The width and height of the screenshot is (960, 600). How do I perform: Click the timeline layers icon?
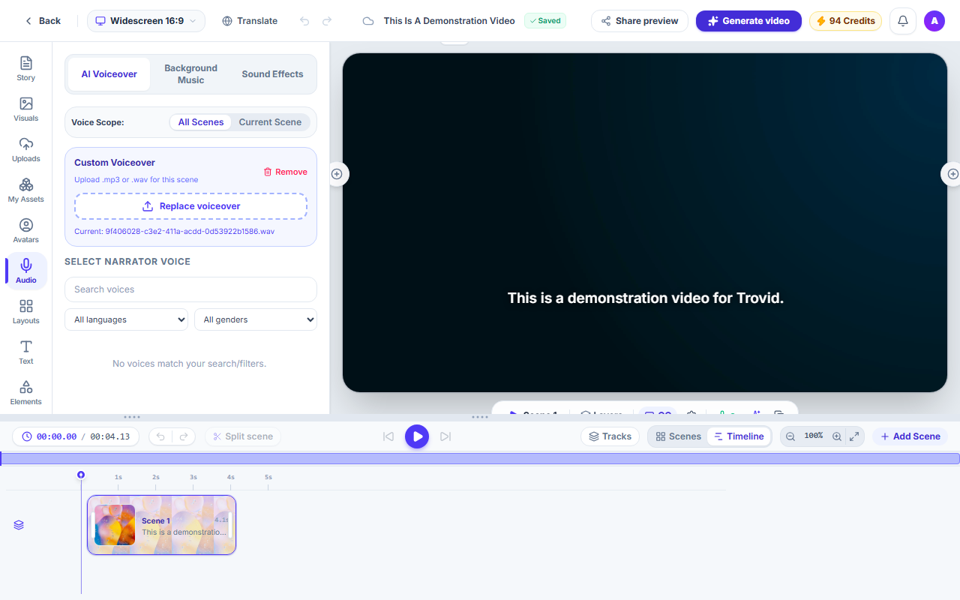click(19, 525)
